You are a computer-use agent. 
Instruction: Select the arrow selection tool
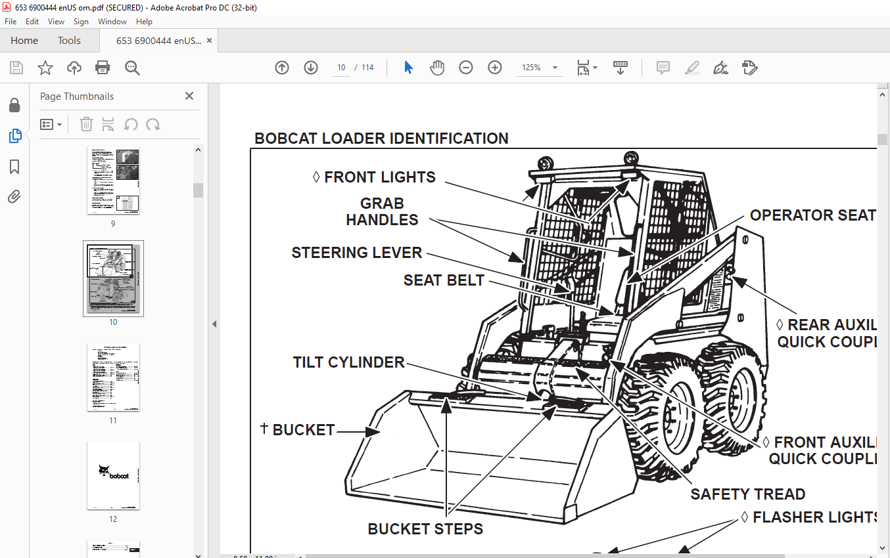tap(408, 68)
